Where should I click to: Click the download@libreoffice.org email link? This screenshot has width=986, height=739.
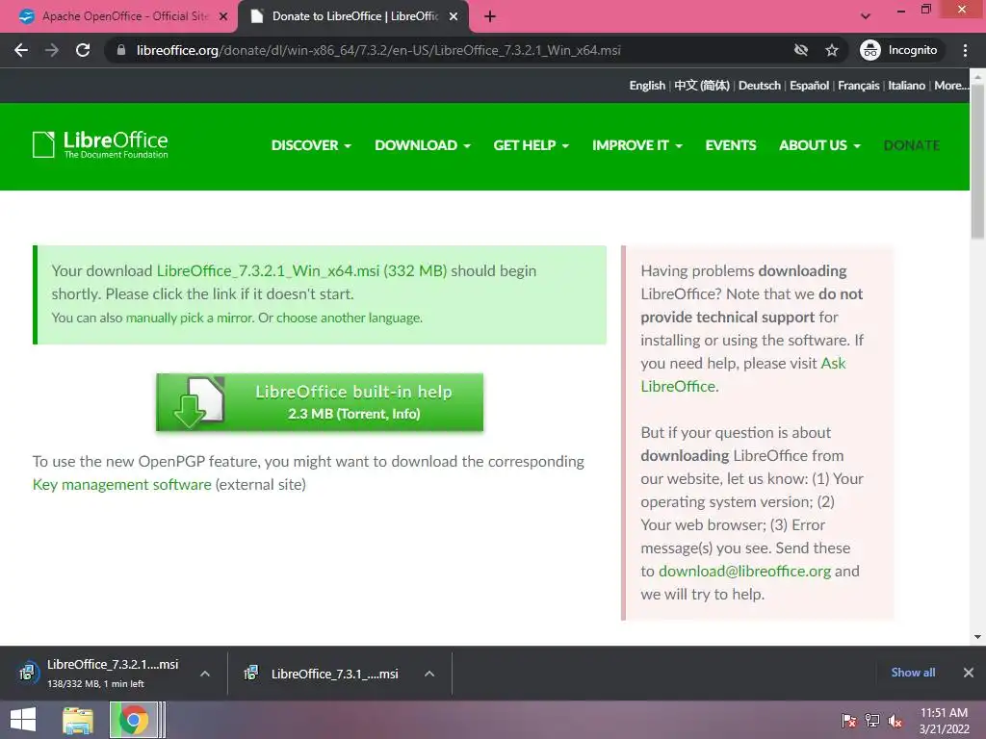pyautogui.click(x=744, y=572)
